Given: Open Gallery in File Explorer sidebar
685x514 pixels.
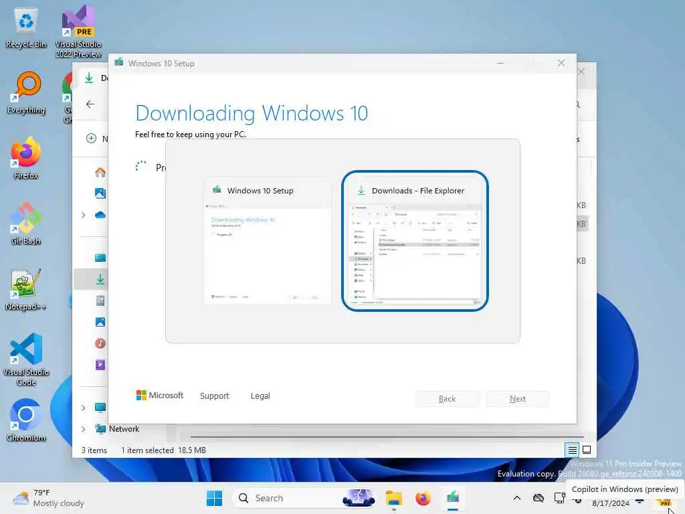Looking at the screenshot, I should click(x=100, y=193).
